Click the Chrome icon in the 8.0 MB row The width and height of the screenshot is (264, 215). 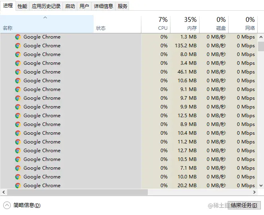[18, 54]
